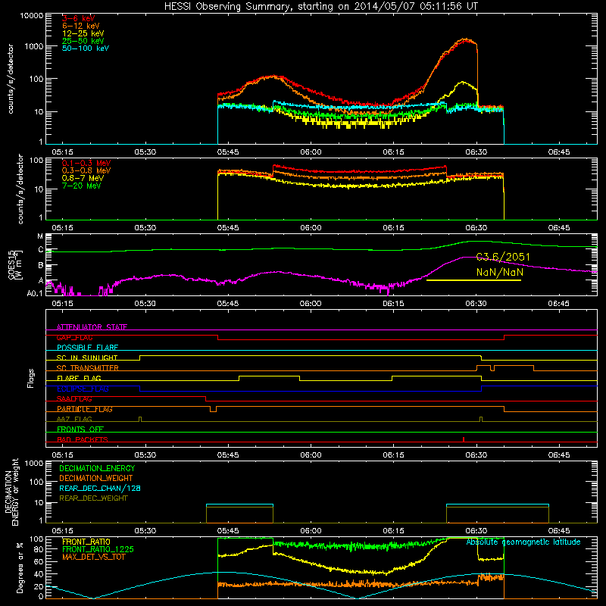This screenshot has width=606, height=606.
Task: Click the C3.6/2051 flare annotation
Action: [x=503, y=257]
